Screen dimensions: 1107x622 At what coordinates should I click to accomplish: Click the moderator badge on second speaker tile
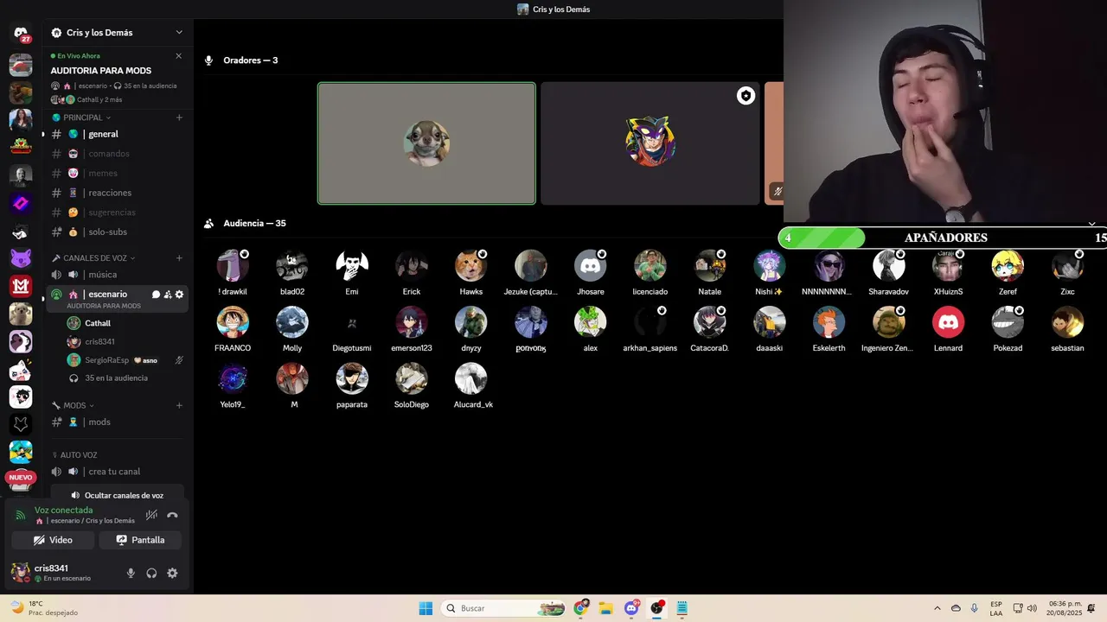click(745, 96)
